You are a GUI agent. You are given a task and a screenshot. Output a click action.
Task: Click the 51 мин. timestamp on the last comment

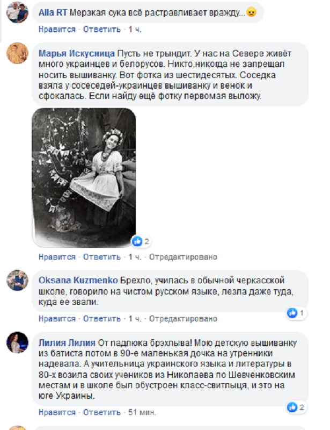[x=142, y=412]
